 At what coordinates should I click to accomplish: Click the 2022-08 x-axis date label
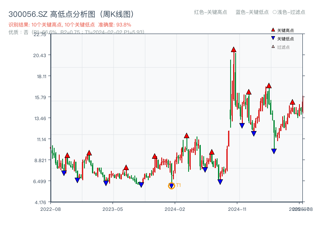point(50,209)
